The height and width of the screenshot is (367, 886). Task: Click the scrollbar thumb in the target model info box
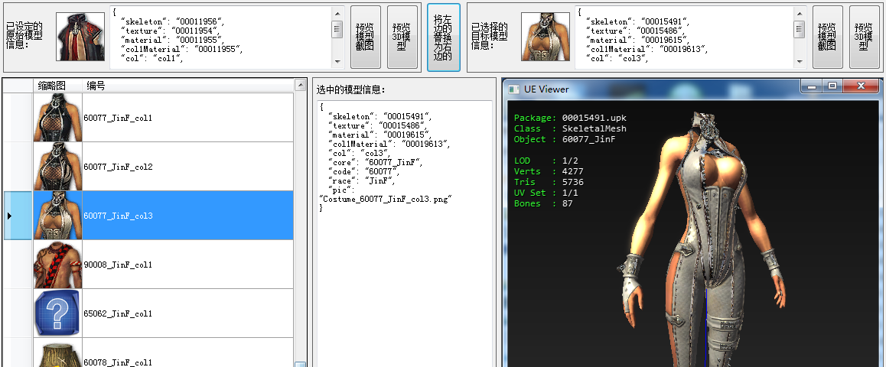[800, 29]
